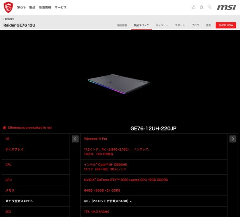Click the CPU row label
The height and width of the screenshot is (217, 240).
pyautogui.click(x=8, y=165)
